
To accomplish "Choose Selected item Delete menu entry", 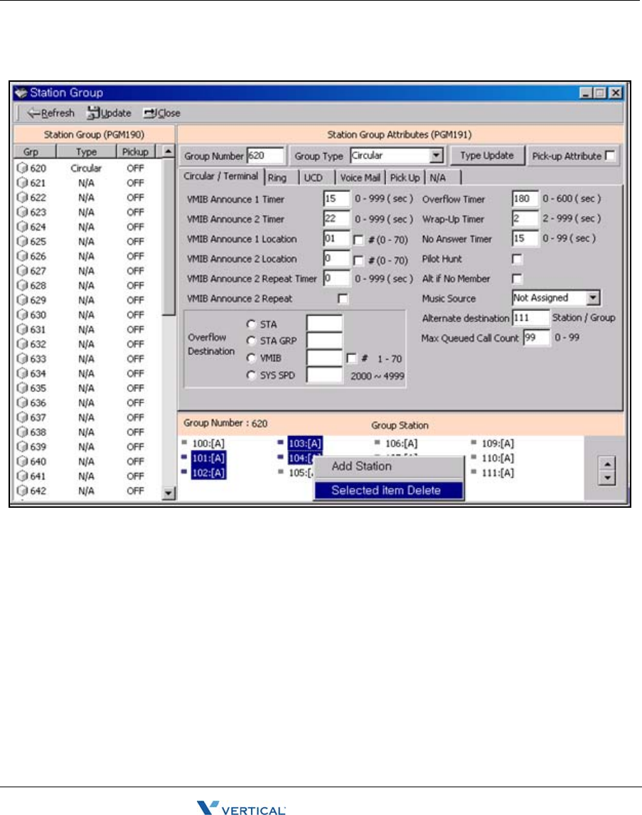I will [388, 490].
